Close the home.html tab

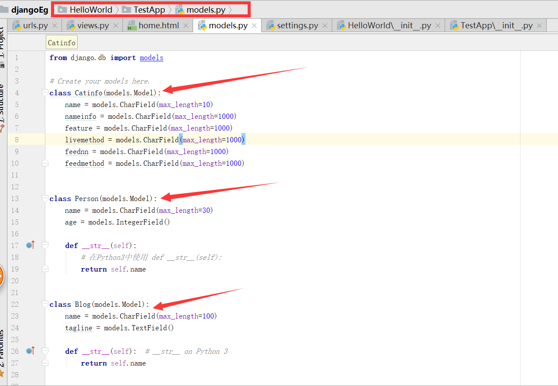coord(186,25)
